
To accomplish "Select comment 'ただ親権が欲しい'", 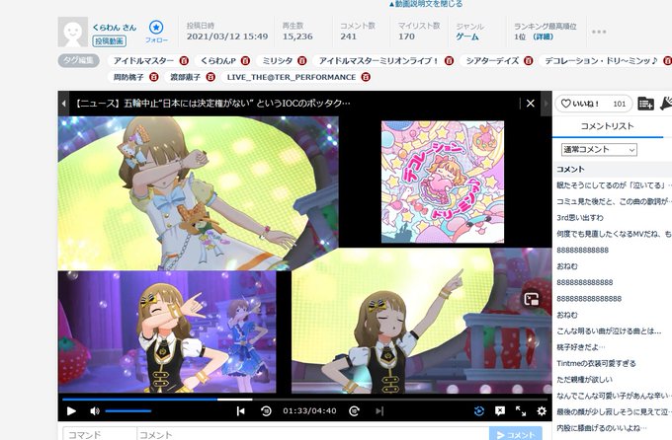I will click(x=585, y=380).
